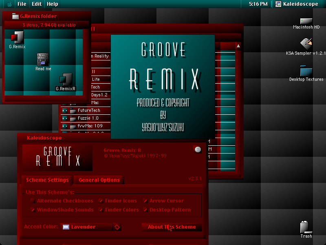Select the Fuzzie 1.0 folder icon
Image resolution: width=326 pixels, height=245 pixels.
pos(73,118)
